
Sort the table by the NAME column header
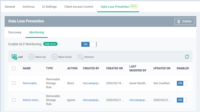(27, 68)
